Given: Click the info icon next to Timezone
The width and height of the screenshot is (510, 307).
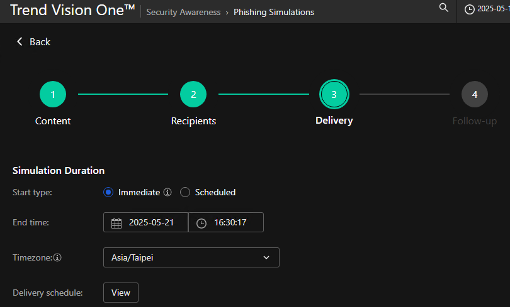Looking at the screenshot, I should pyautogui.click(x=57, y=257).
